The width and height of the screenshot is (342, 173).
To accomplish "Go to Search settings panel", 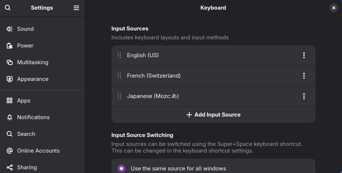I will [26, 134].
